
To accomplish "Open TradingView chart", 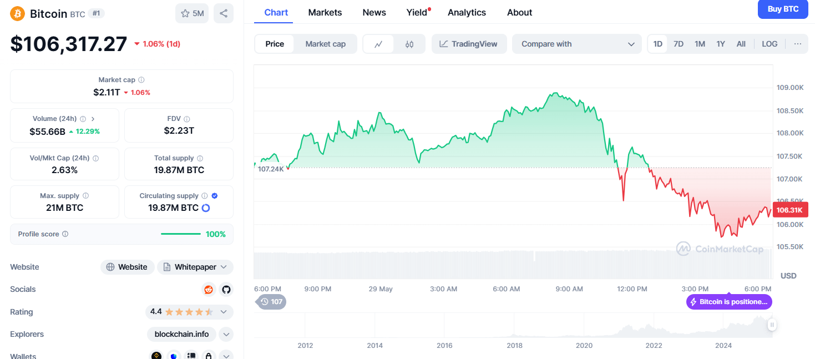I will 469,44.
